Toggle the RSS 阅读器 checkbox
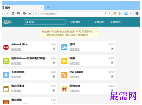Image resolution: width=142 pixels, height=105 pixels. coord(112,77)
